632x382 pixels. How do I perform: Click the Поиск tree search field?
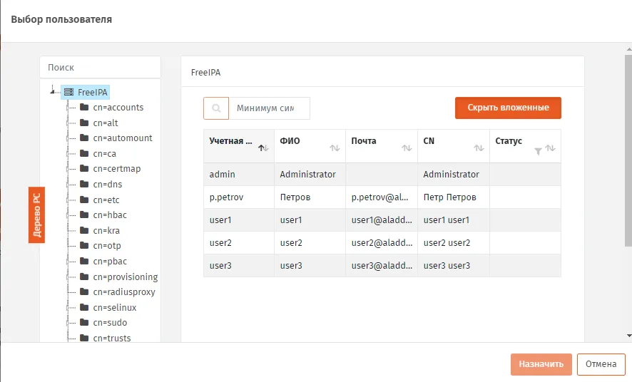pos(101,67)
